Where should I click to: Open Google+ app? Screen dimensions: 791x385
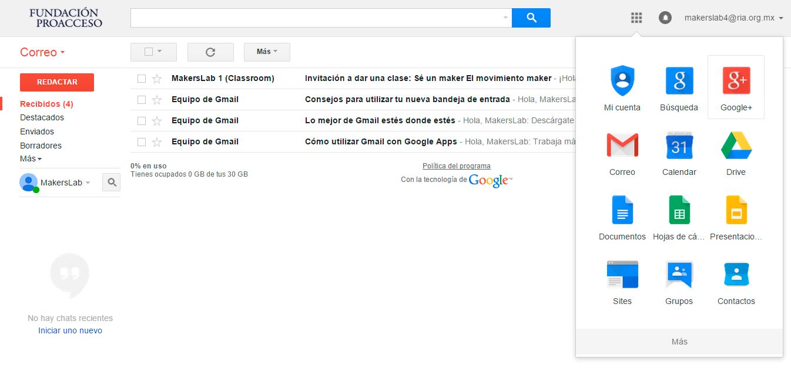click(x=736, y=88)
